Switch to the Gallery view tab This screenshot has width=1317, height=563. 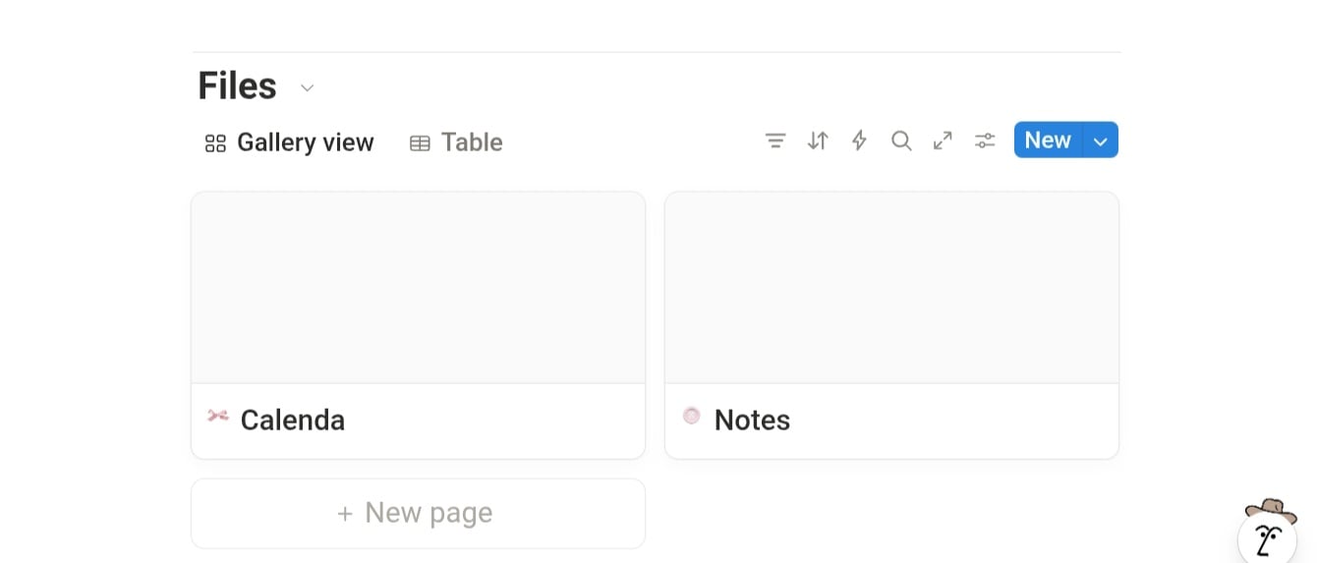pos(305,142)
